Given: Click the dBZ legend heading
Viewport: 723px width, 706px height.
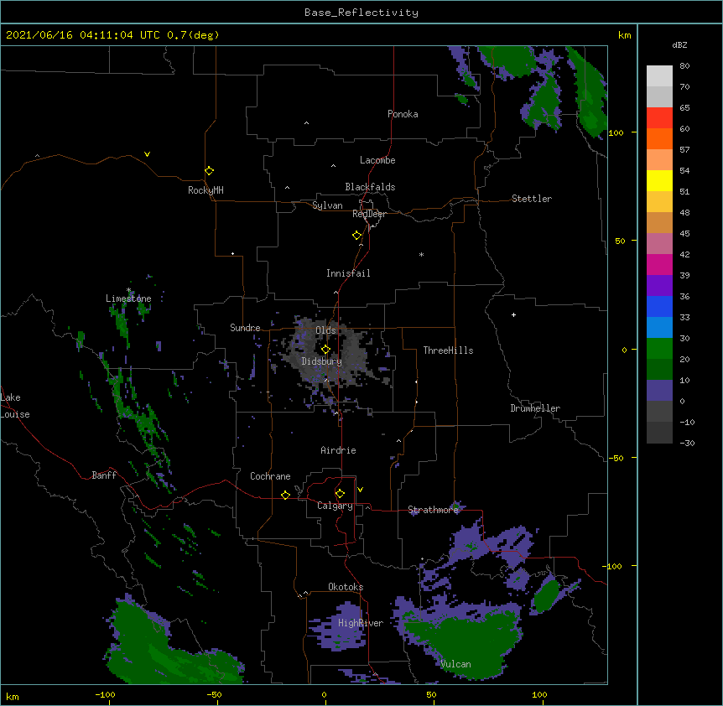Looking at the screenshot, I should [x=679, y=44].
